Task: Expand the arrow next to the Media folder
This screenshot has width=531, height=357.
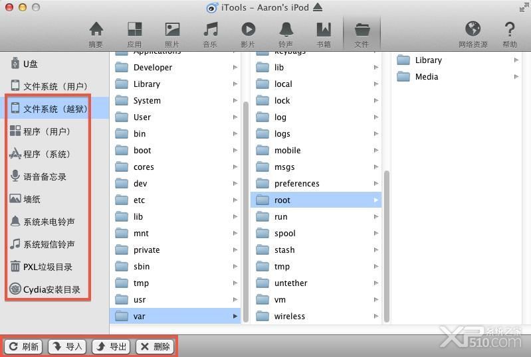Action: point(516,76)
